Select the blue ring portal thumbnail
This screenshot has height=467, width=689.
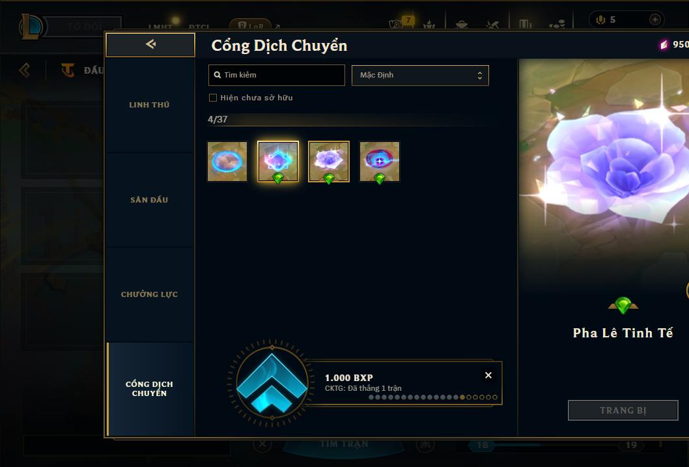(x=227, y=162)
